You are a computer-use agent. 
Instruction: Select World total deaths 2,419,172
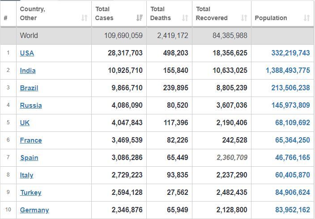(173, 35)
